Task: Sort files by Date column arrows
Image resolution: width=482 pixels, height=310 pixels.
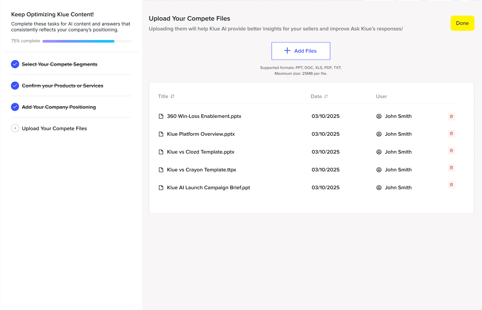Action: point(326,97)
